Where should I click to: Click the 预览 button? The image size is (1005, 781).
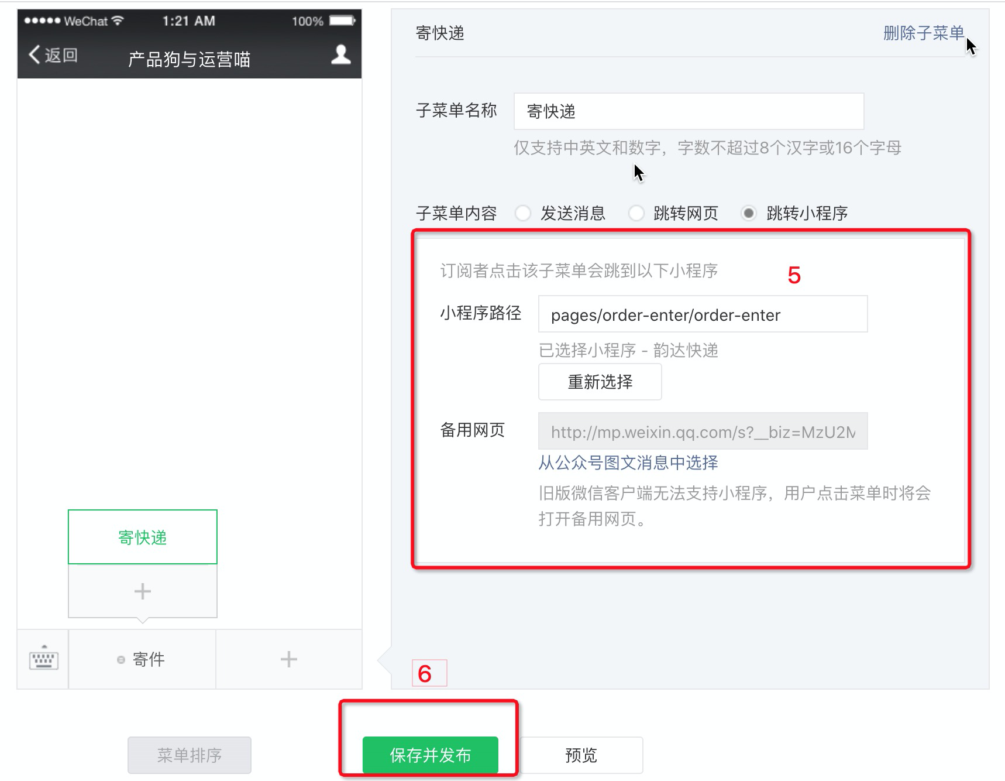click(x=581, y=755)
